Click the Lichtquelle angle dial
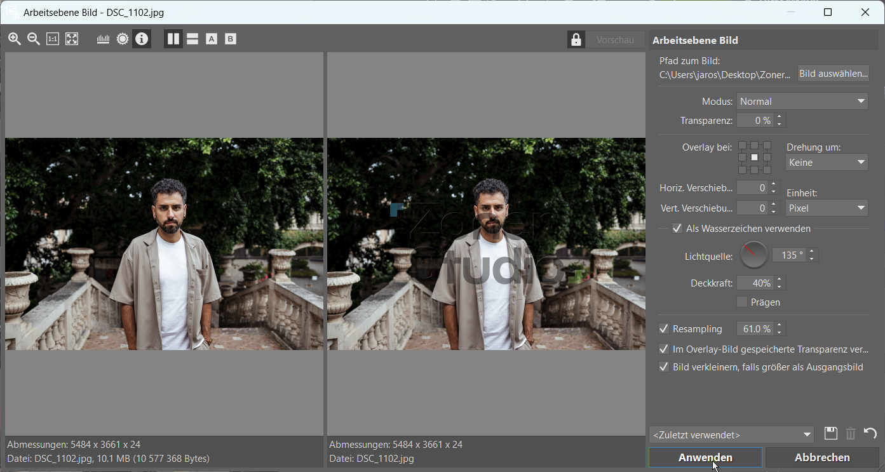This screenshot has width=885, height=472. (753, 255)
